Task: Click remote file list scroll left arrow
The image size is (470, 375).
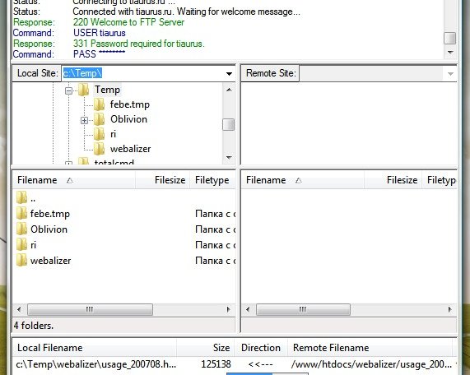Action: tap(248, 309)
